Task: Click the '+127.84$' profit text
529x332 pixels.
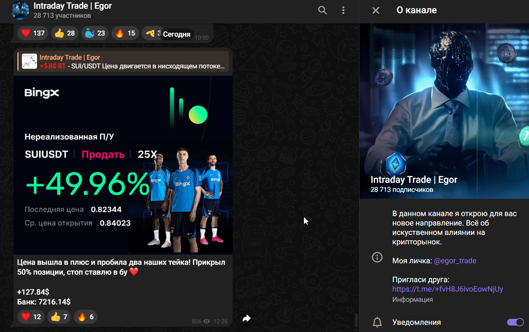Action: (x=33, y=292)
